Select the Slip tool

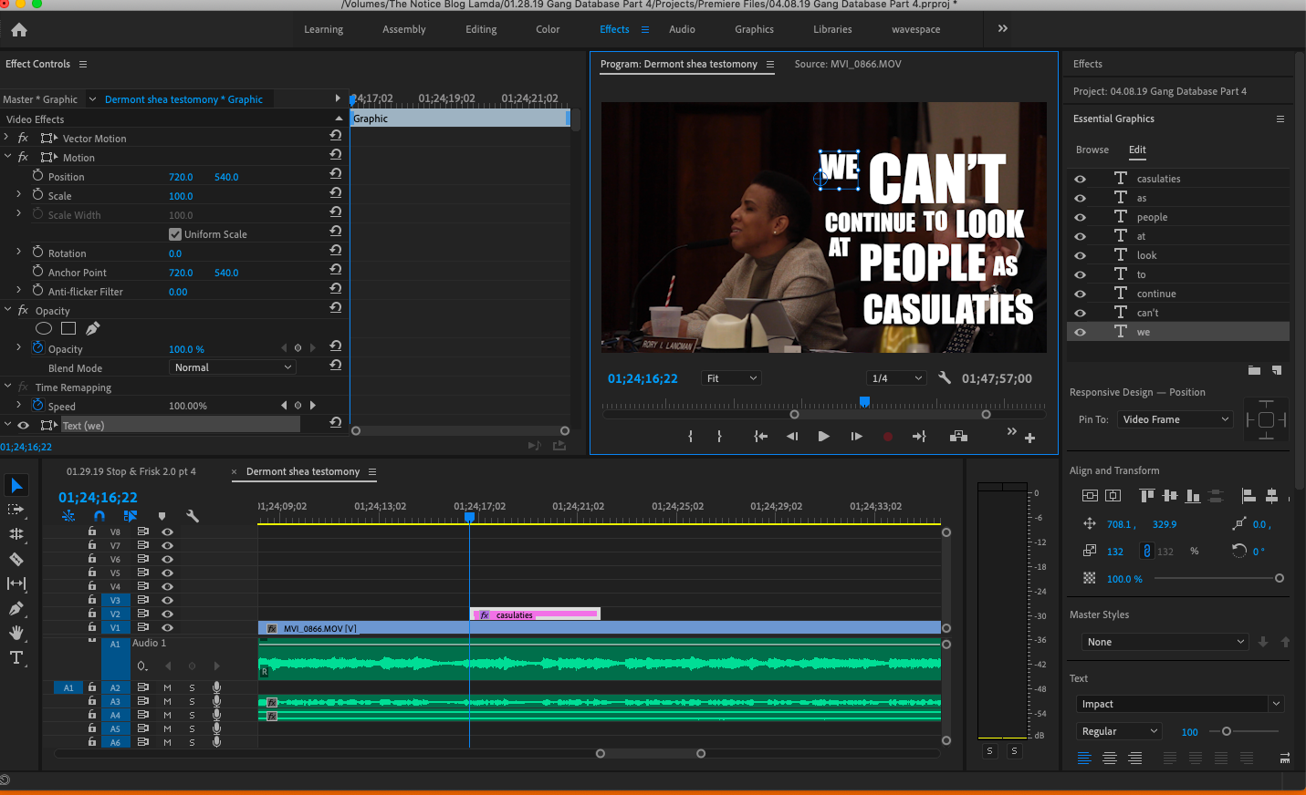point(16,583)
